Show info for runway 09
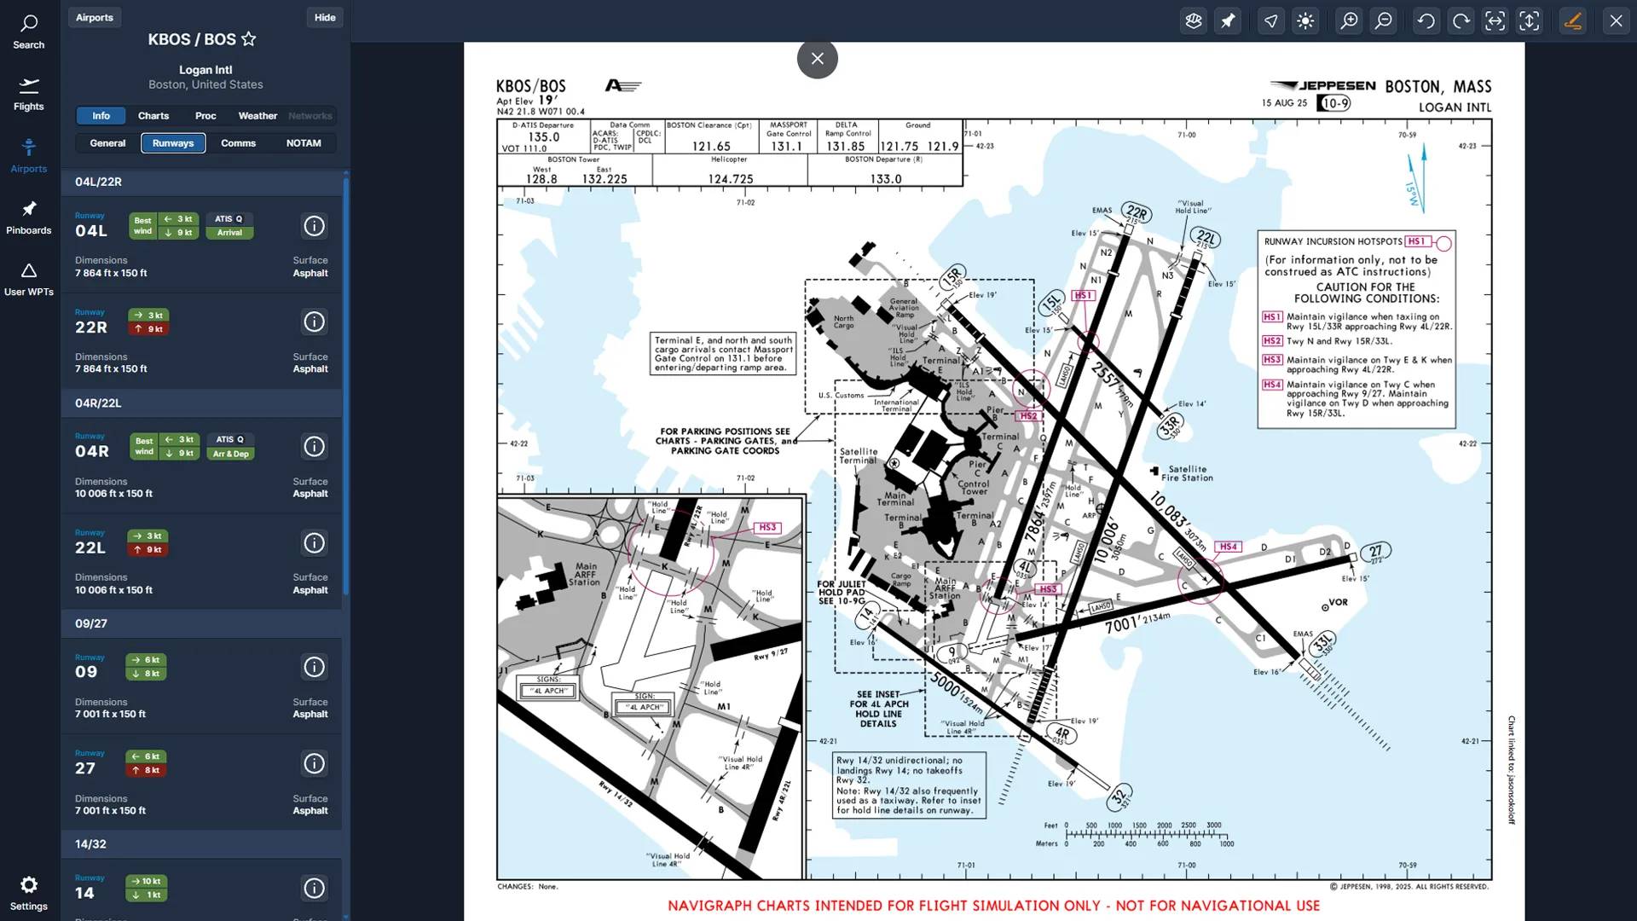Screen dimensions: 1637x921 315,667
